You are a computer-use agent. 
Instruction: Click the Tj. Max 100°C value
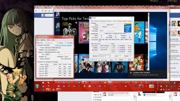click(51, 66)
